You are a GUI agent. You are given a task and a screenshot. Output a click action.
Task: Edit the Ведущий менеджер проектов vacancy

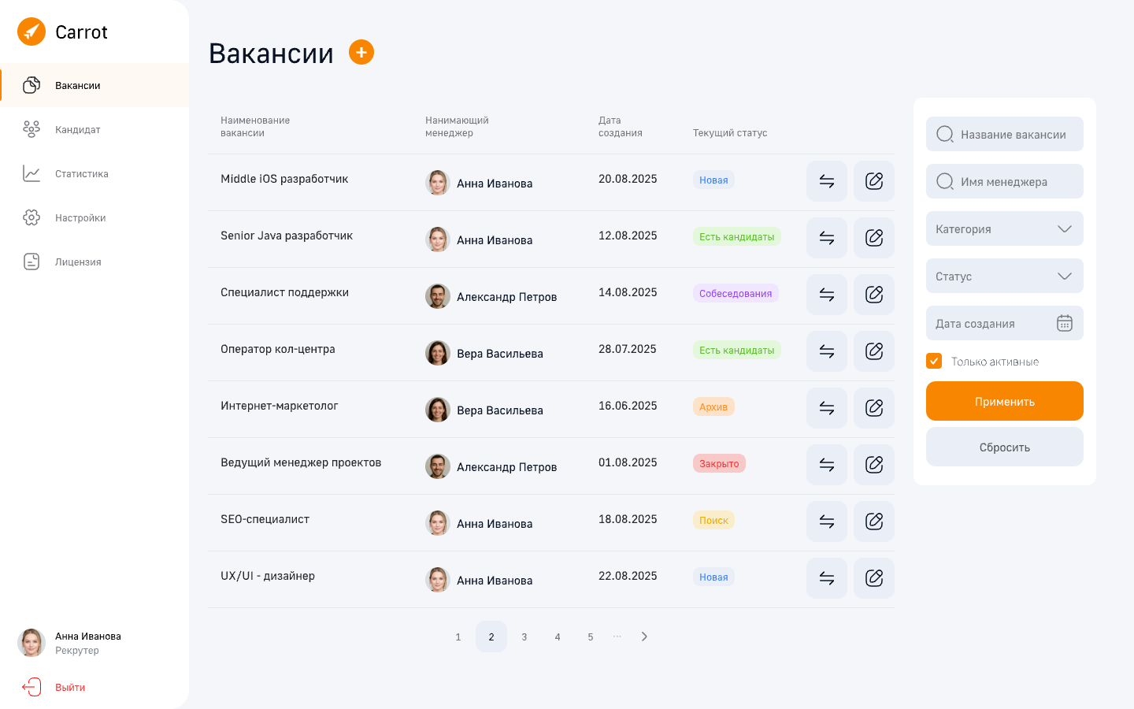pos(874,465)
